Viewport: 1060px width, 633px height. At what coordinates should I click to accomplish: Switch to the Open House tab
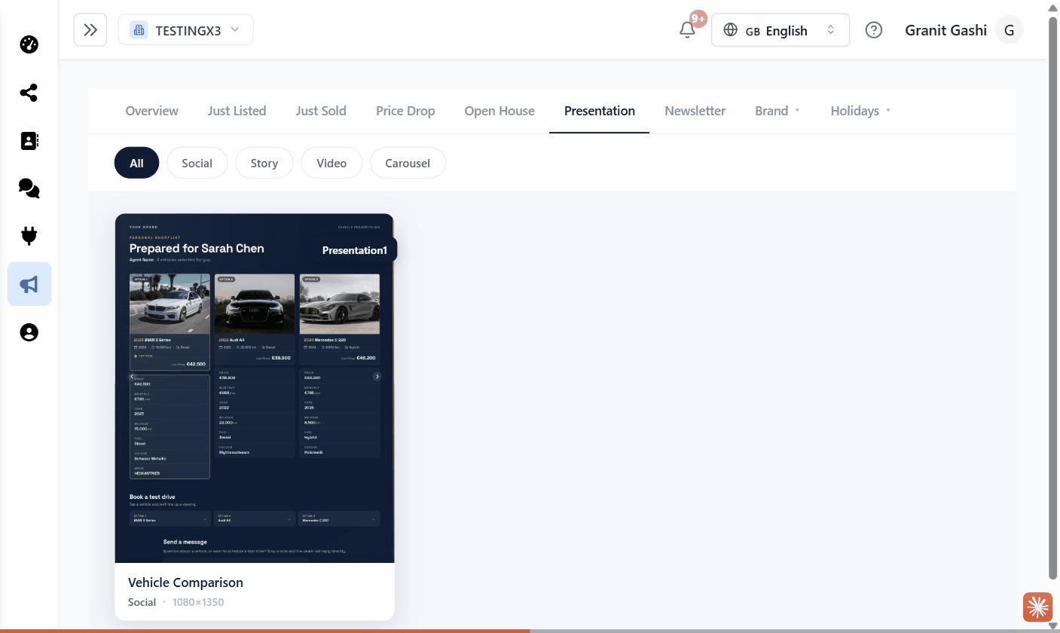coord(499,111)
